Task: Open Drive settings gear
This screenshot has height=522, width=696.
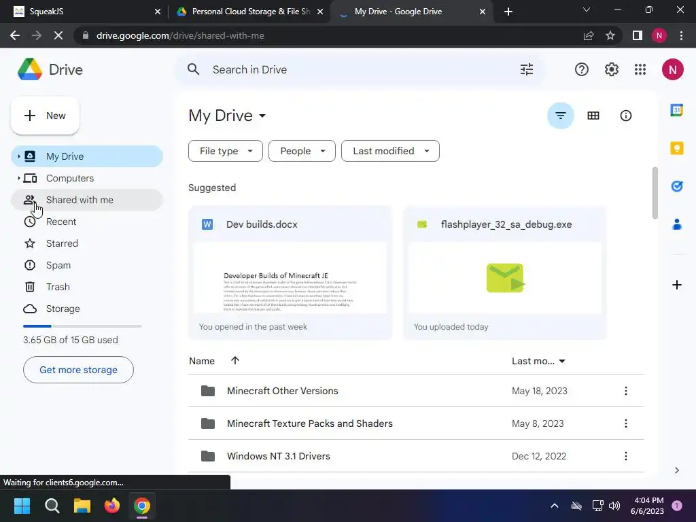Action: pos(611,69)
